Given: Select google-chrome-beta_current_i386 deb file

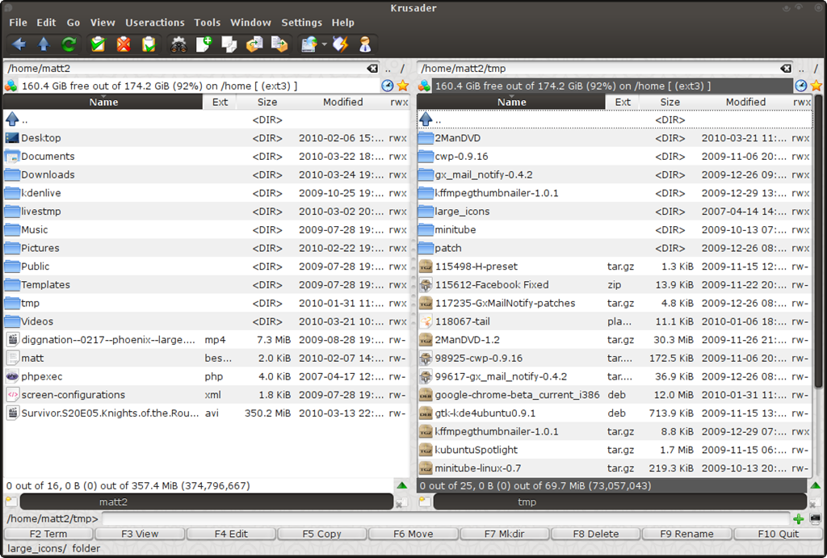Looking at the screenshot, I should pos(615,395).
